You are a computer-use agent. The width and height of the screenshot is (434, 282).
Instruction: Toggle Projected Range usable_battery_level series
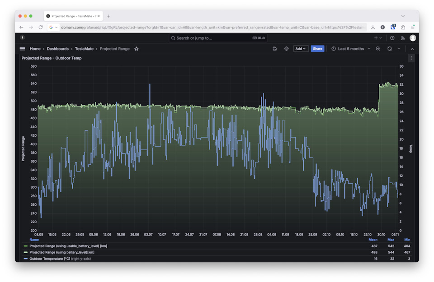tap(68, 246)
